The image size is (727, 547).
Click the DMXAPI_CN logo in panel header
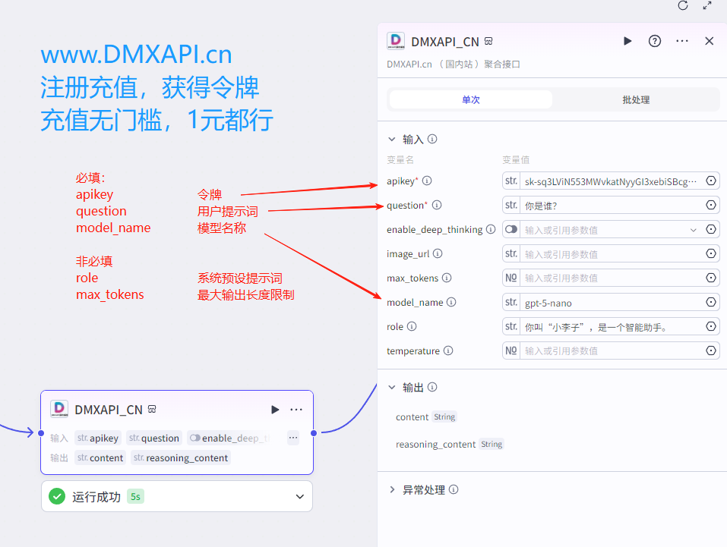396,41
